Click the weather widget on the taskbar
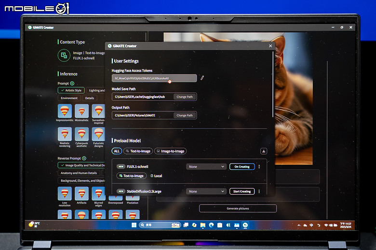Viewport: 376px width, 250px height. click(34, 225)
